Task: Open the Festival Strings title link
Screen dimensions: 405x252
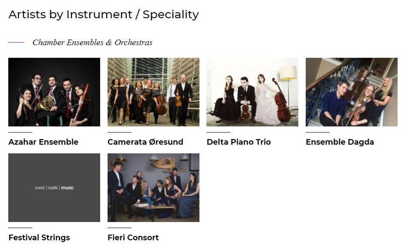Action: click(x=39, y=238)
